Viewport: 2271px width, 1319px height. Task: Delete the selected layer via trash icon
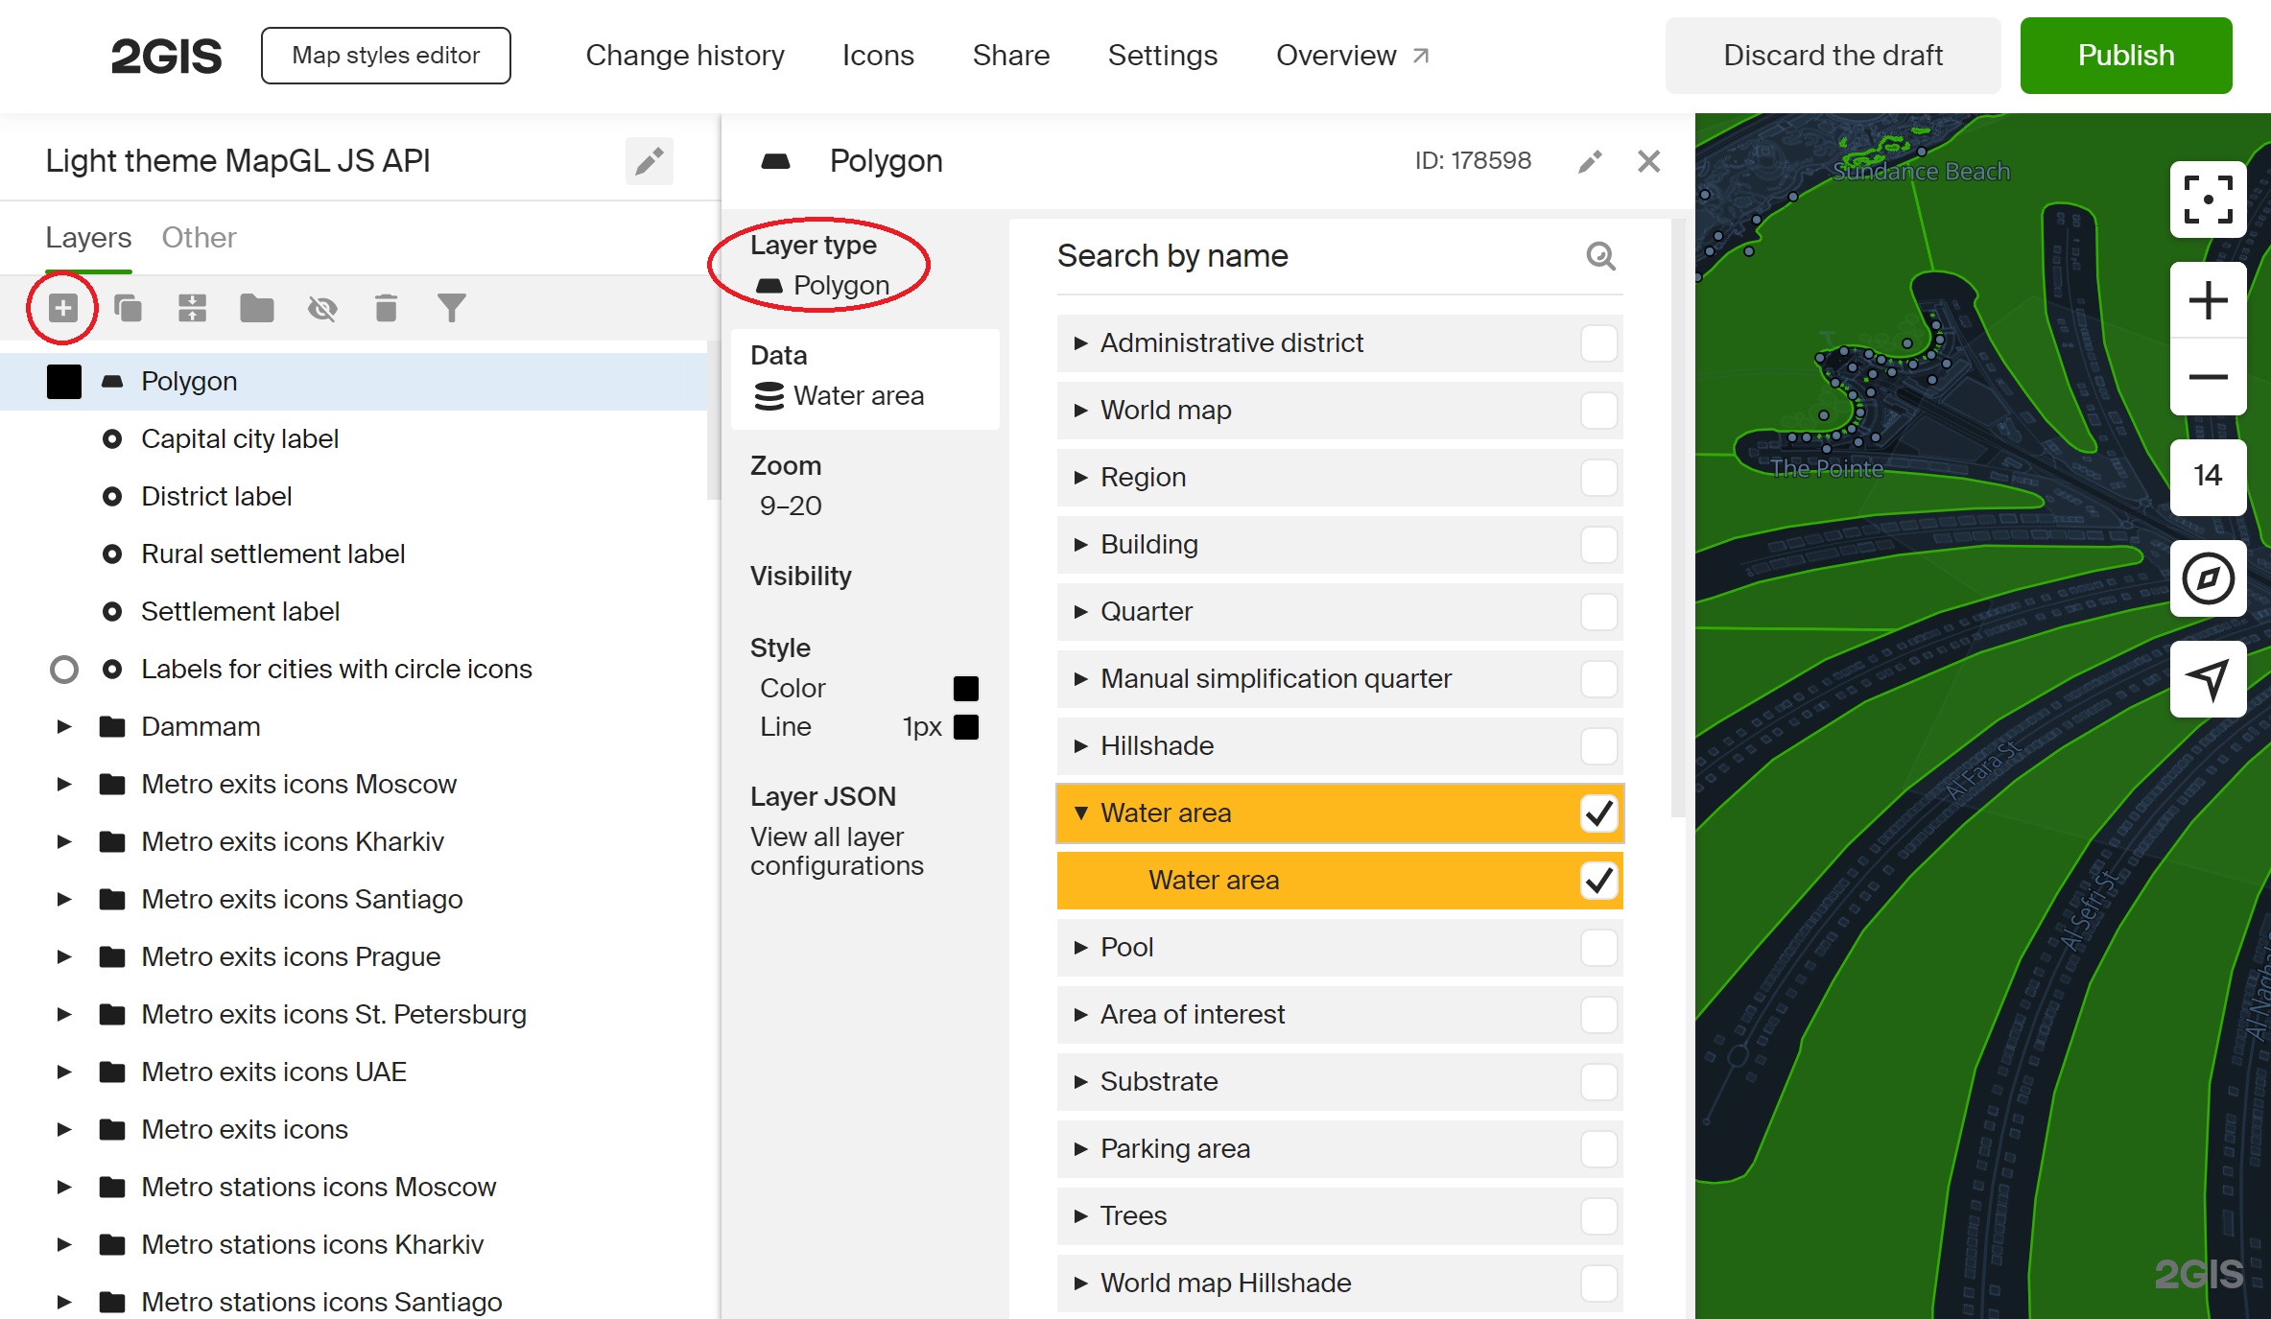(387, 308)
